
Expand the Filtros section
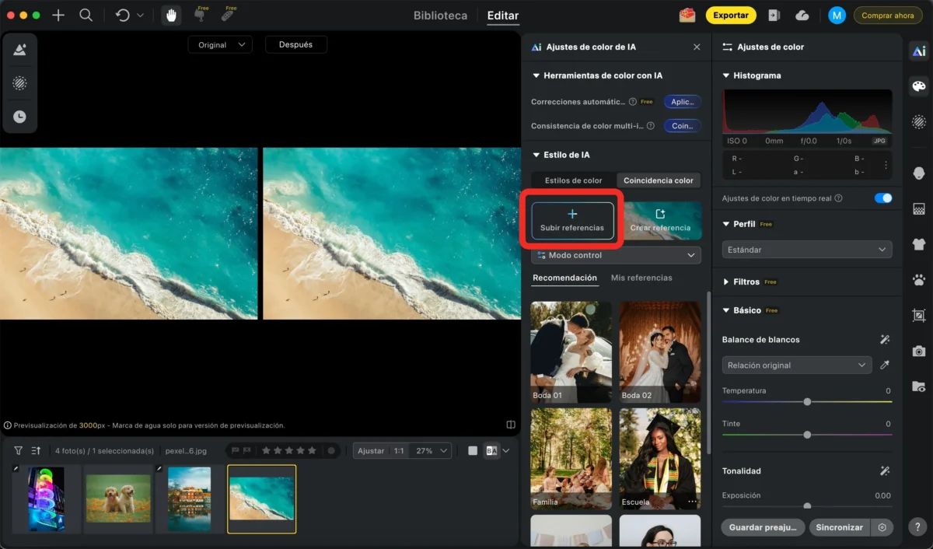click(746, 281)
